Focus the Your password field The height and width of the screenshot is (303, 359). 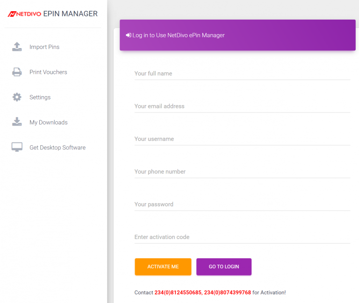pos(242,204)
